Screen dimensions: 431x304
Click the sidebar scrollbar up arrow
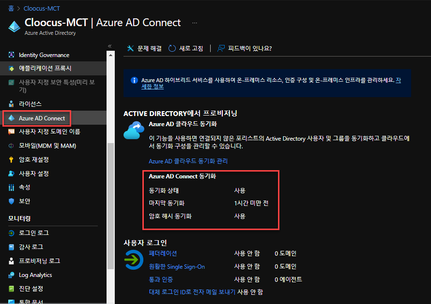click(110, 55)
